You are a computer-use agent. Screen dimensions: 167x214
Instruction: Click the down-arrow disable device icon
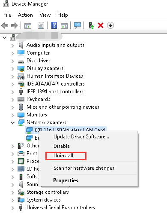(110, 25)
